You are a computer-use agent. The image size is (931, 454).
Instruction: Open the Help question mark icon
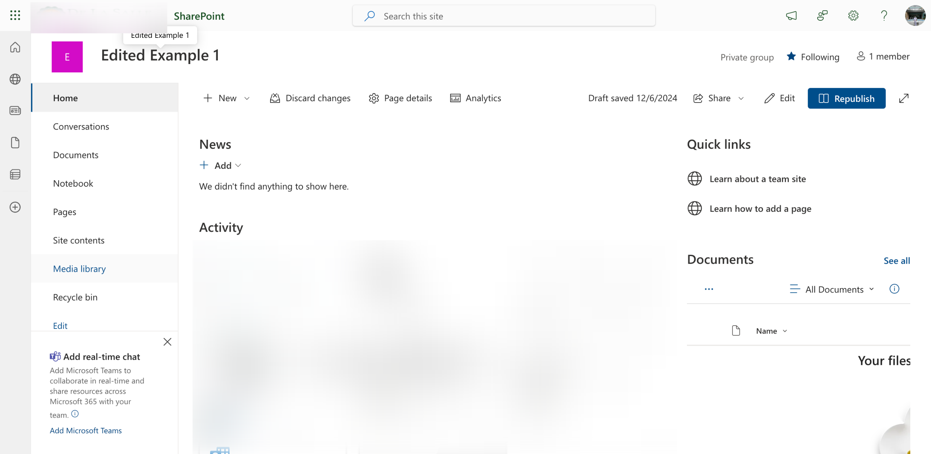884,16
